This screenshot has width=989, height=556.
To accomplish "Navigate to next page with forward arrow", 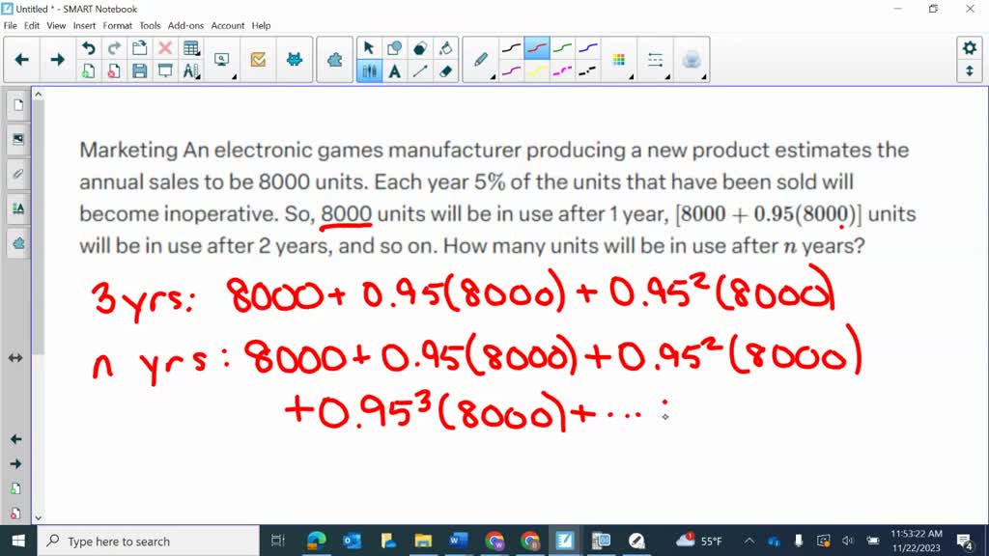I will pyautogui.click(x=58, y=58).
